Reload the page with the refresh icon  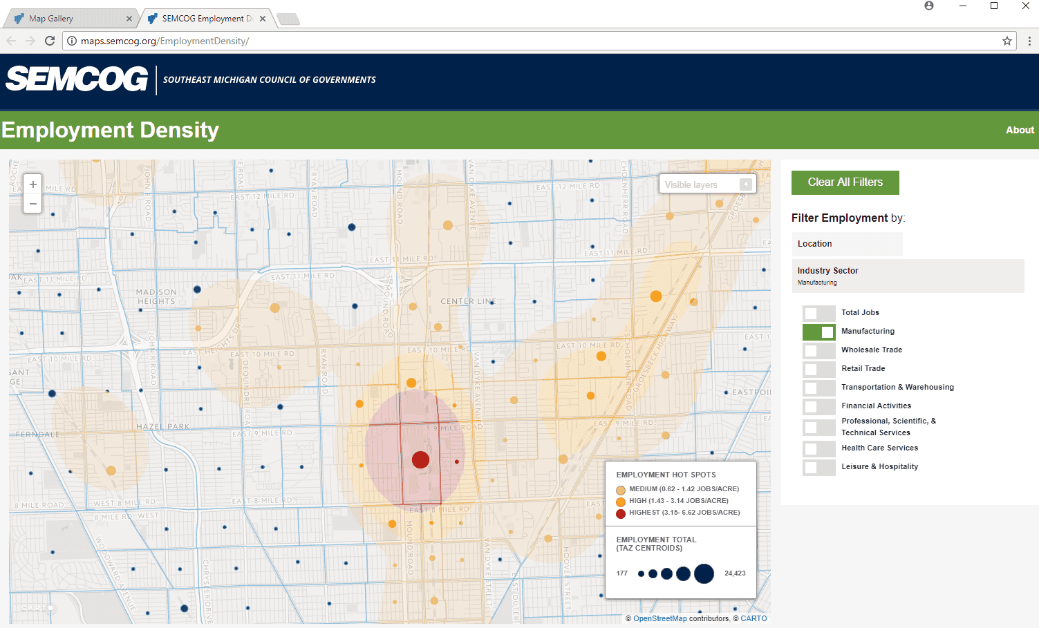pos(49,41)
